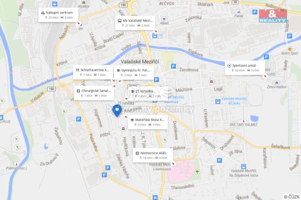This screenshot has height=200, width=301.
Task: Click the blue property location pin
Action: (x=117, y=110)
